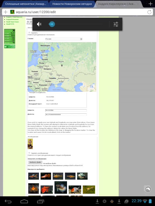155x206 pixels.
Task: Pick the red betta avatar in second row
Action: coord(47,189)
